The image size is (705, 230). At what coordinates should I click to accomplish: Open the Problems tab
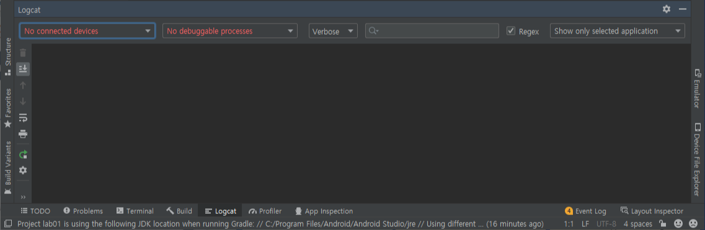coord(83,211)
